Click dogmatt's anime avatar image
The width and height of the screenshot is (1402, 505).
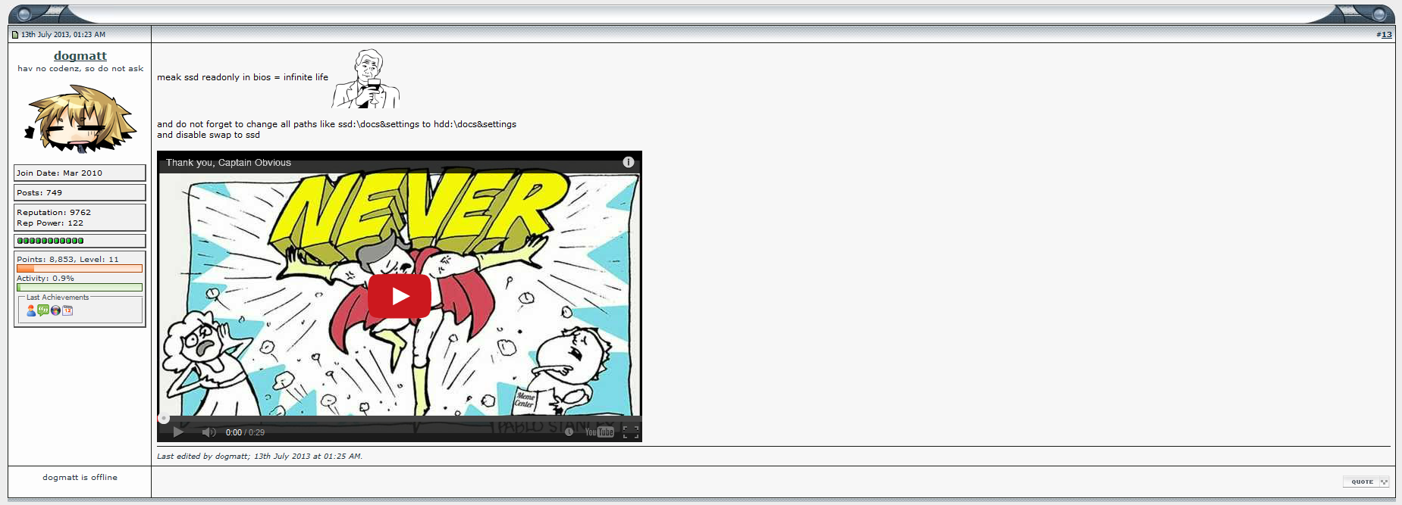point(80,118)
